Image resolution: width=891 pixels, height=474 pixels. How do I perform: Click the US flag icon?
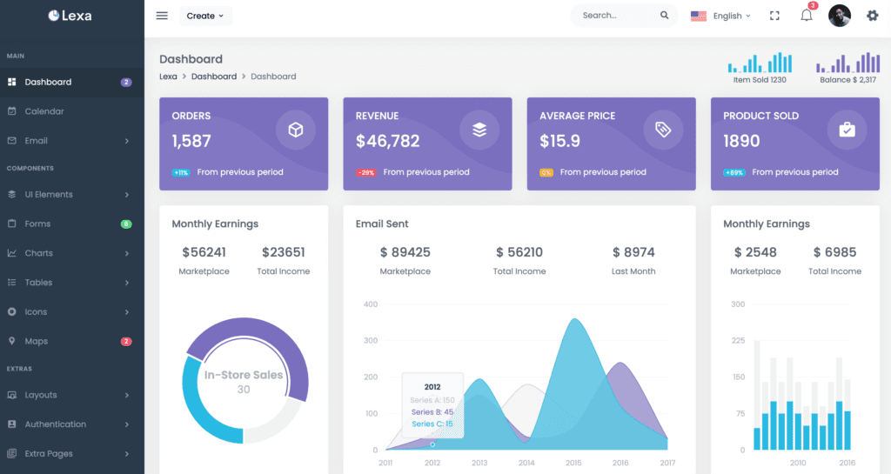(699, 16)
